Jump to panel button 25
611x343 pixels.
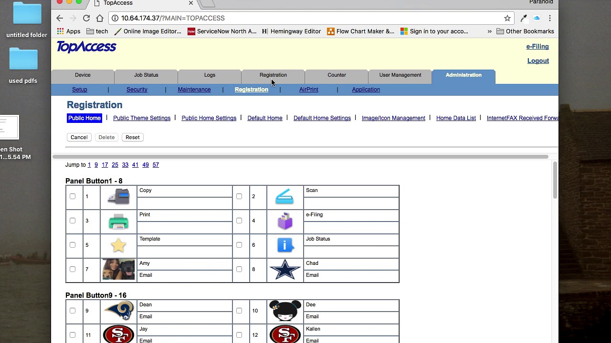click(x=115, y=165)
